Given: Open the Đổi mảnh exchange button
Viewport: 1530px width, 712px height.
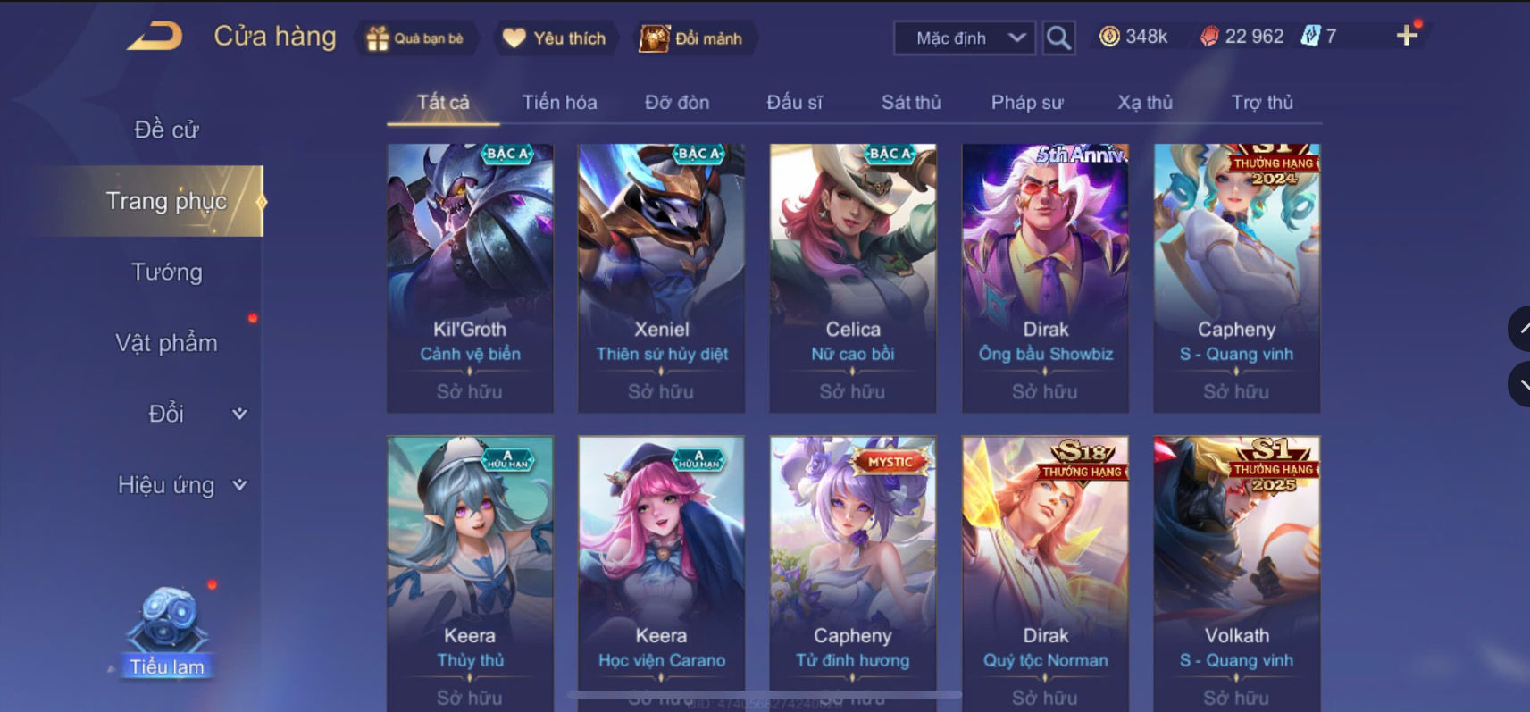Looking at the screenshot, I should click(x=691, y=38).
